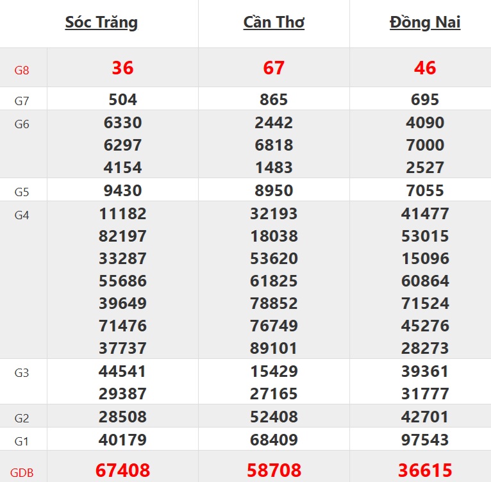Image resolution: width=491 pixels, height=482 pixels.
Task: Select the GDB special prize row label
Action: tap(22, 473)
